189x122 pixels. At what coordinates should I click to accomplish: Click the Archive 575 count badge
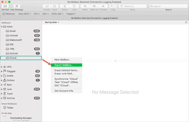[37, 98]
